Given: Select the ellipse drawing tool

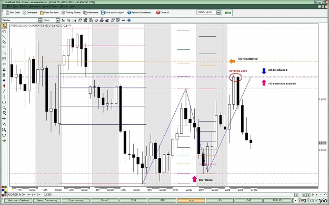Looking at the screenshot, I should pyautogui.click(x=4, y=102).
